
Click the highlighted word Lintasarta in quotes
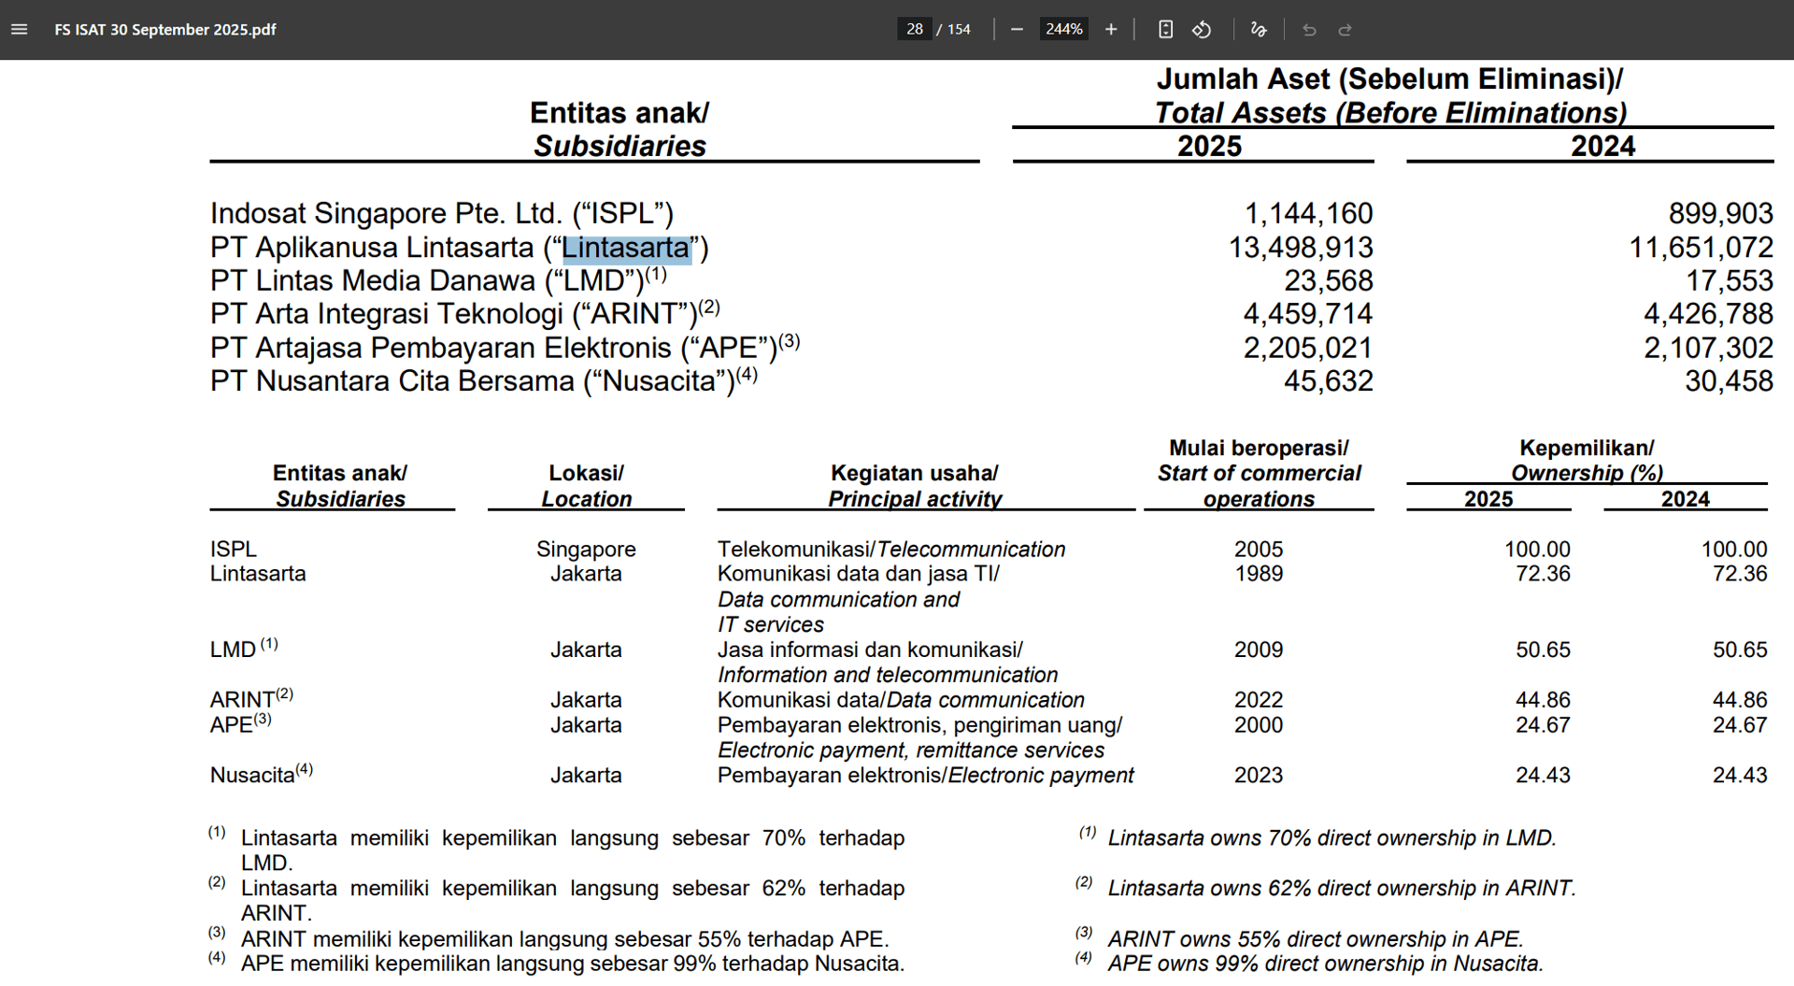[626, 248]
